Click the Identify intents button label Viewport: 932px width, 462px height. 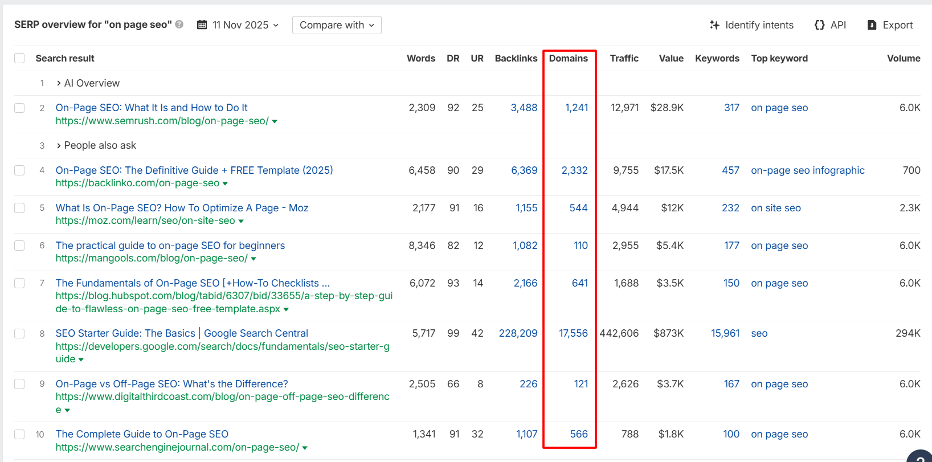click(759, 25)
